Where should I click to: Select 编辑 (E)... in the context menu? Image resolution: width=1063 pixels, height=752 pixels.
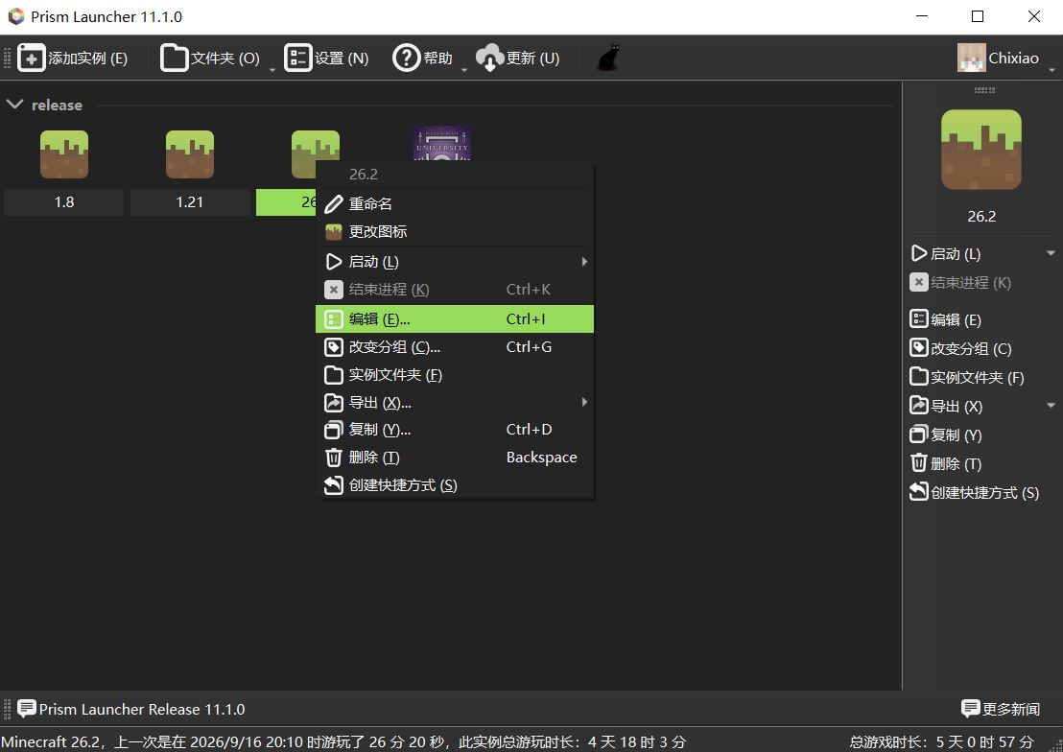(x=455, y=318)
